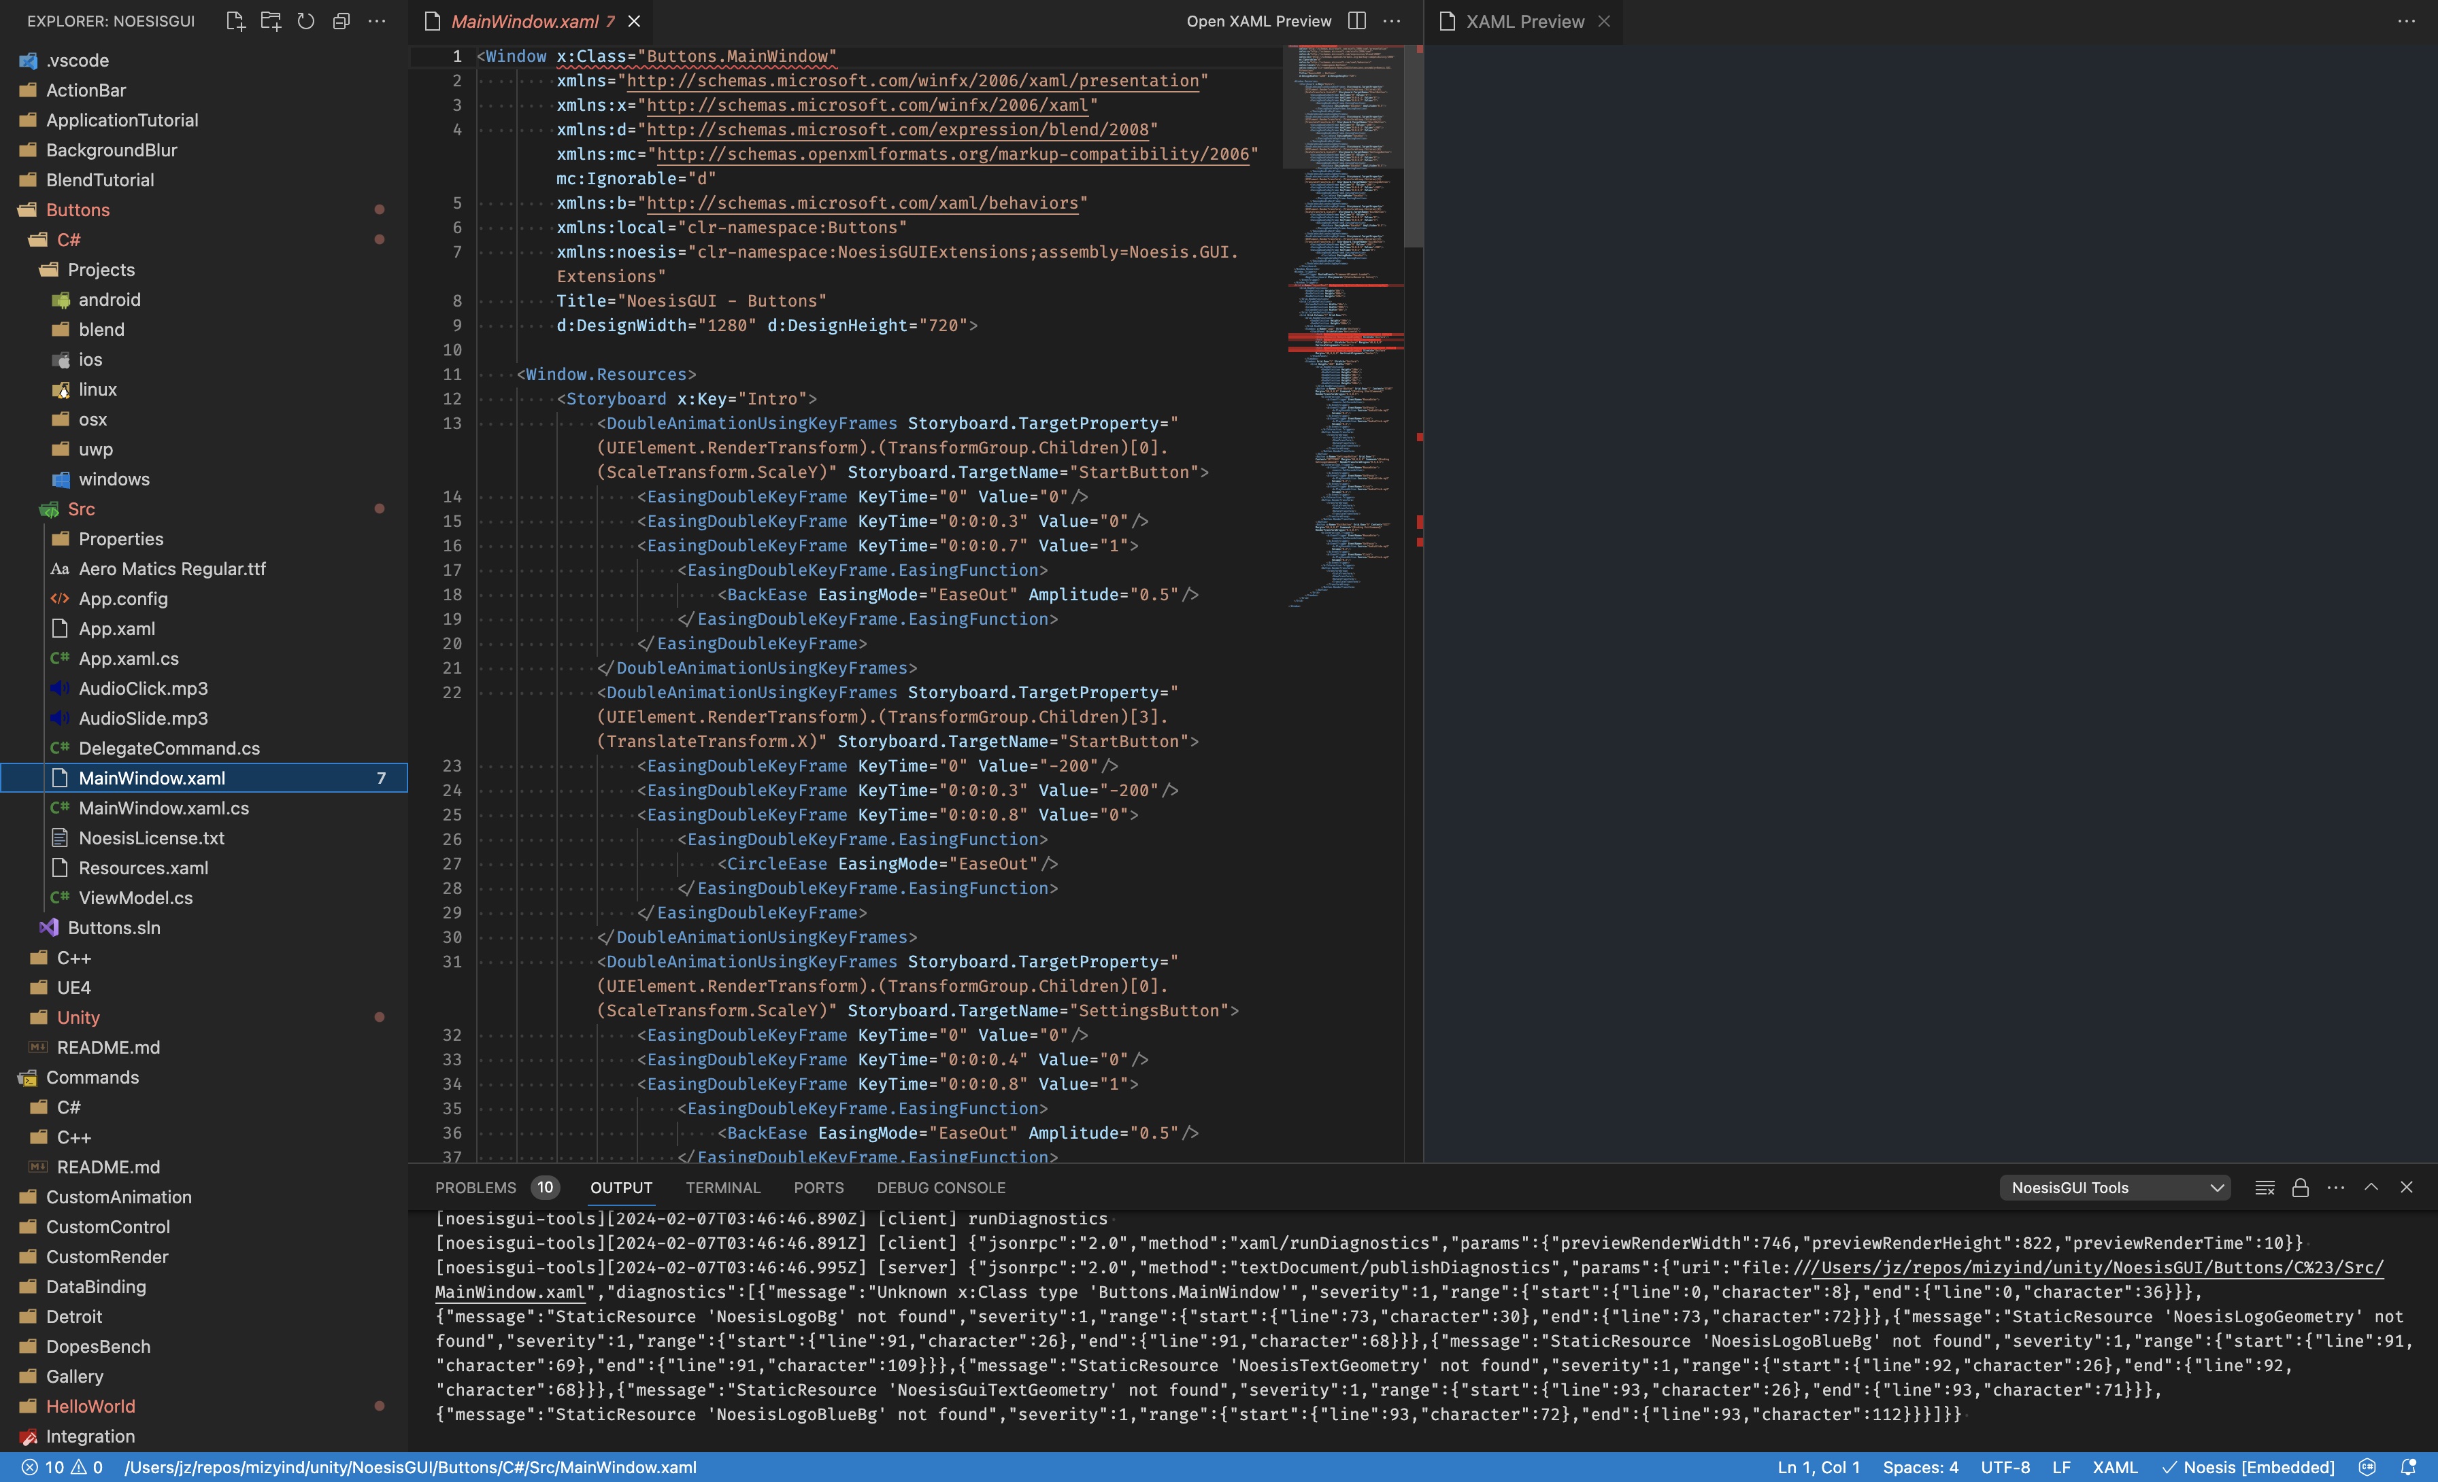Image resolution: width=2438 pixels, height=1482 pixels.
Task: Create a new folder in Explorer
Action: (270, 21)
